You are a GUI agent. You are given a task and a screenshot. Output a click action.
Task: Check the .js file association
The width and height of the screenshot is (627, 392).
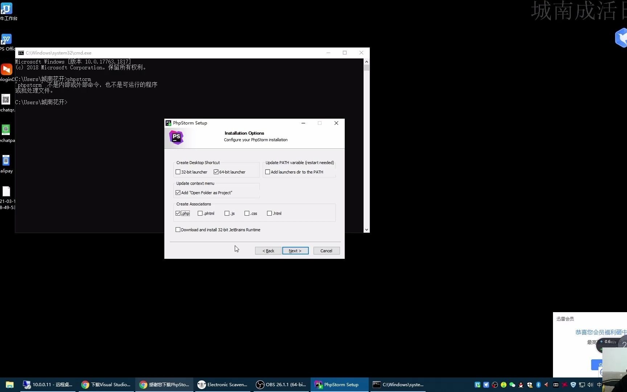pyautogui.click(x=227, y=213)
